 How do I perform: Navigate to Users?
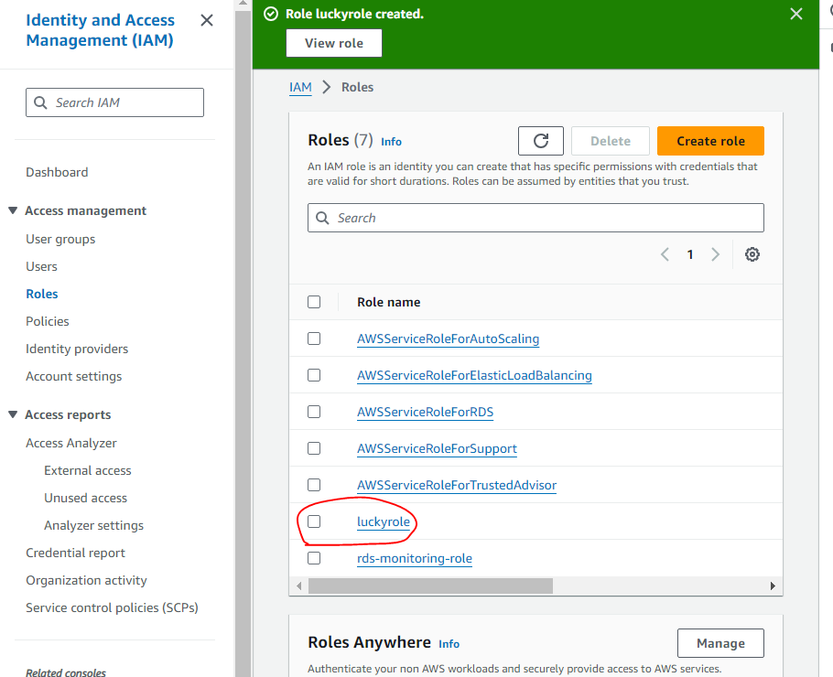pos(41,266)
